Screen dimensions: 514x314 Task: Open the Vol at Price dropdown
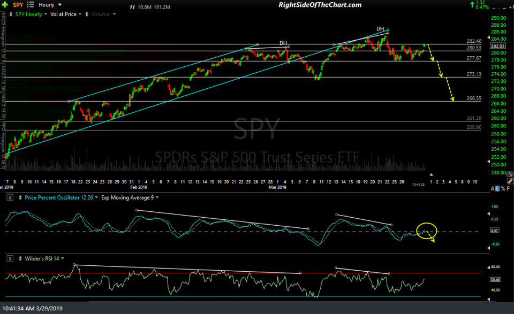pyautogui.click(x=63, y=13)
